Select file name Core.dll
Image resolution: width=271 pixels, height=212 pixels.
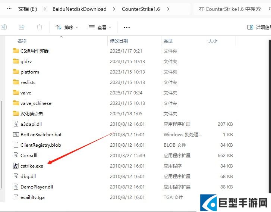(x=29, y=155)
